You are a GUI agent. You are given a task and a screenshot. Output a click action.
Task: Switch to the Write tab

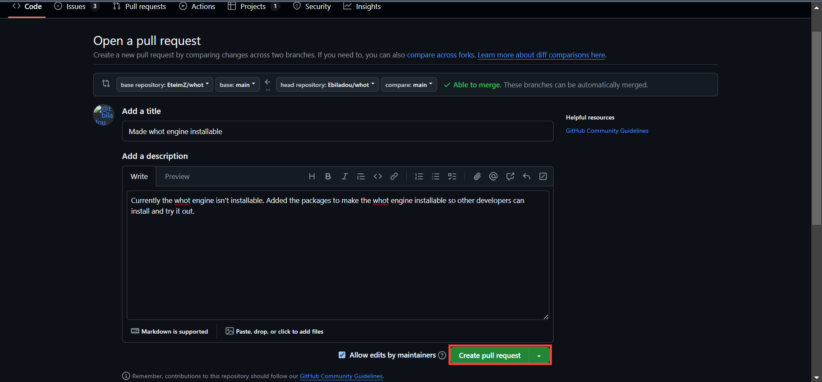(x=139, y=176)
